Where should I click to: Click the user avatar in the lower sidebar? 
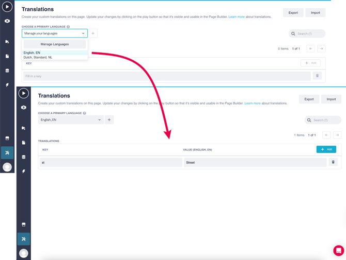coord(24,253)
